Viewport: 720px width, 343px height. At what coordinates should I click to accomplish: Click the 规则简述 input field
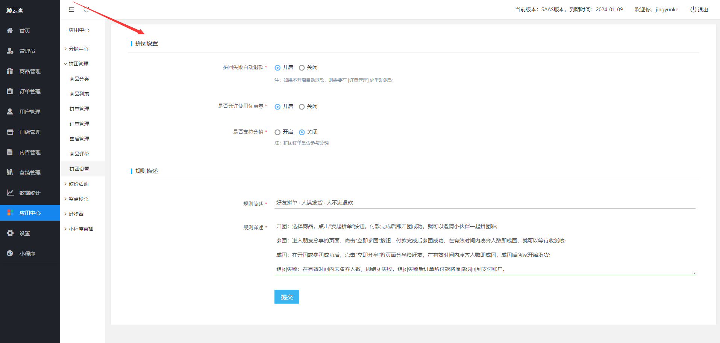[x=485, y=203]
